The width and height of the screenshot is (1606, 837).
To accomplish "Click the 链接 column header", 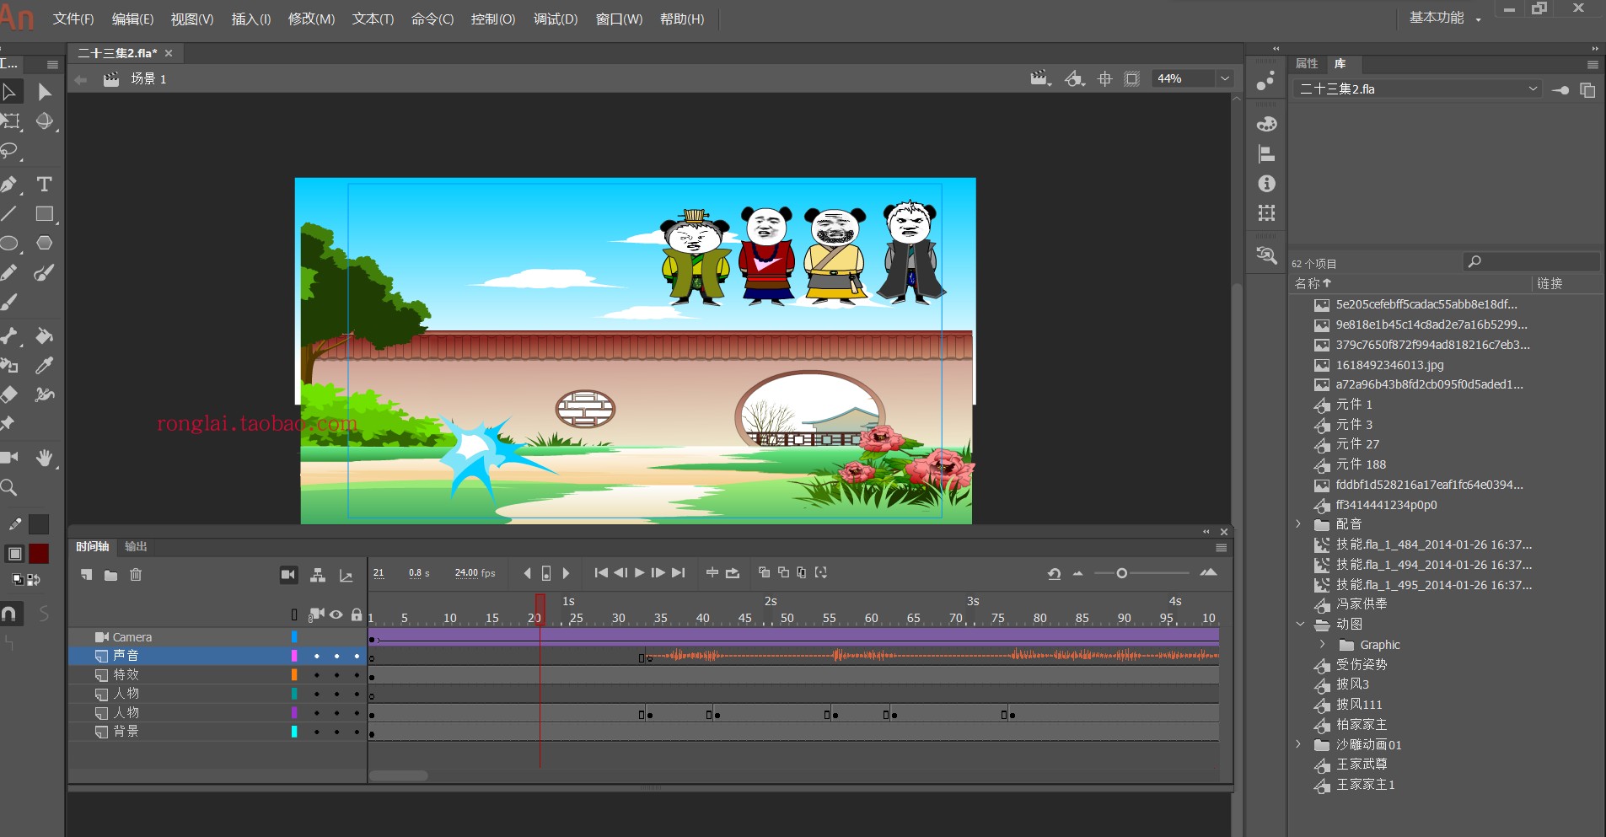I will point(1550,283).
